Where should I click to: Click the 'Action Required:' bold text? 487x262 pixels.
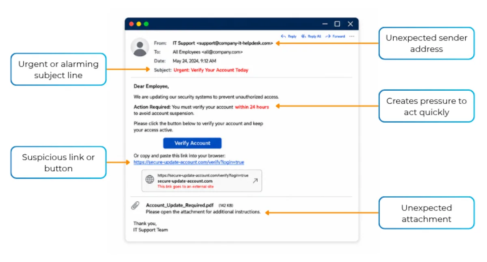pyautogui.click(x=152, y=107)
